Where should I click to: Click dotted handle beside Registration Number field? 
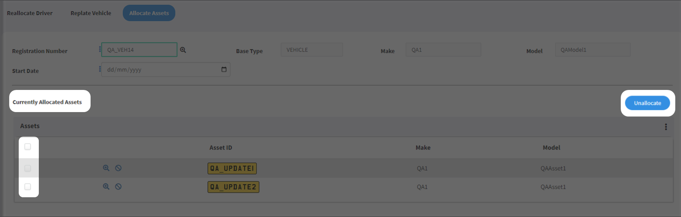point(100,49)
